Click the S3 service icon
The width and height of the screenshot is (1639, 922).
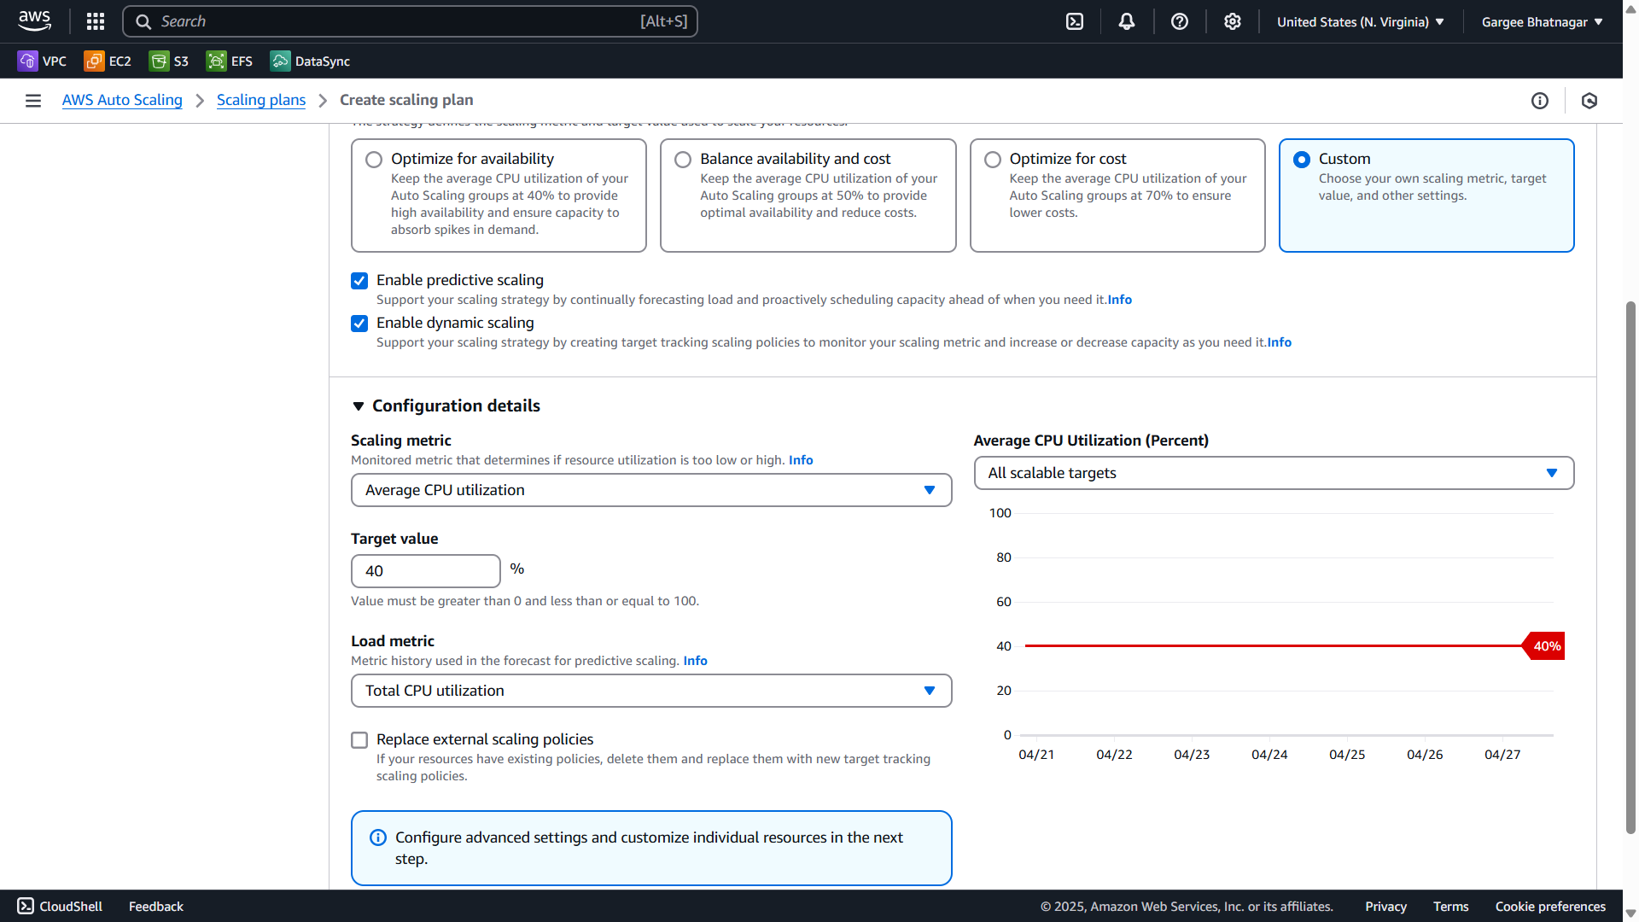pyautogui.click(x=159, y=61)
